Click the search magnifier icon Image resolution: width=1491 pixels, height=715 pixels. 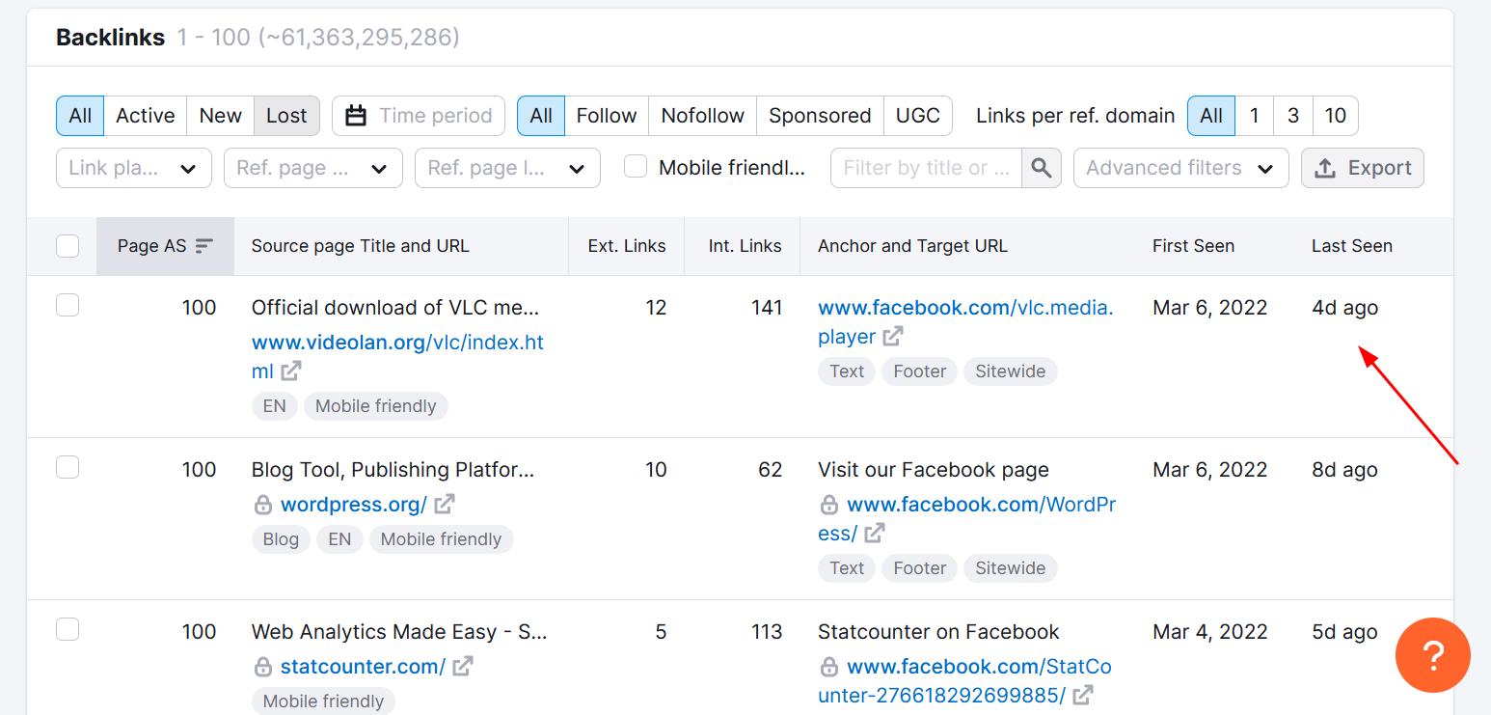pyautogui.click(x=1042, y=168)
